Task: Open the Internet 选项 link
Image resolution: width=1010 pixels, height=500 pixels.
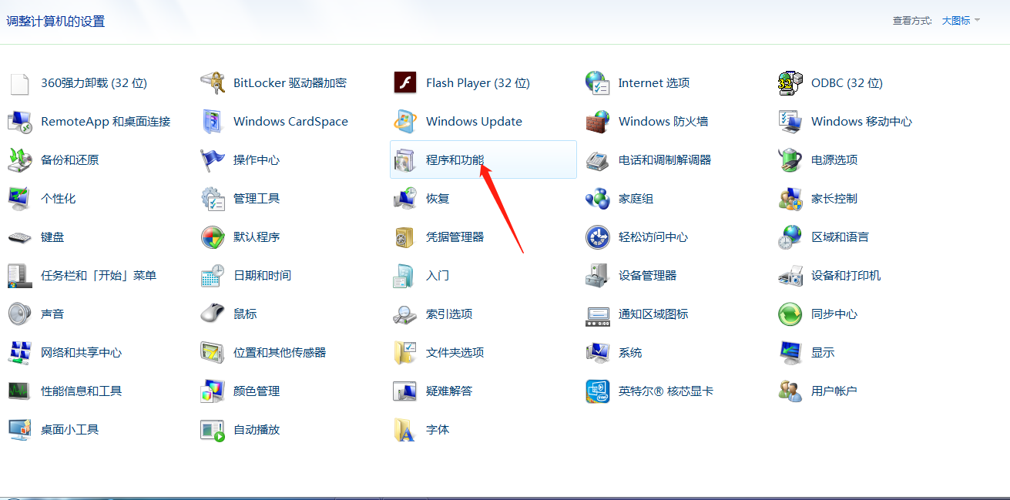Action: (x=653, y=83)
